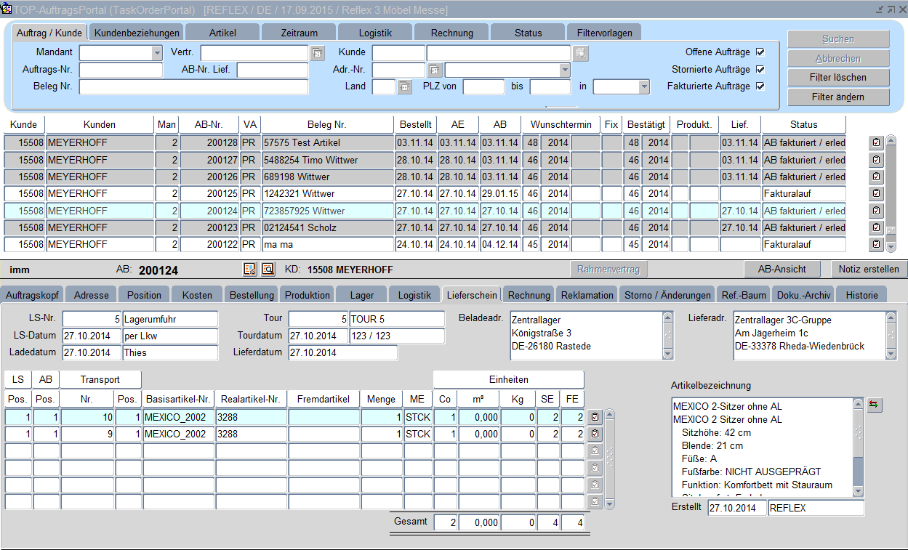Toggle Stornierte Aufträge checkbox
The image size is (908, 550).
point(760,70)
